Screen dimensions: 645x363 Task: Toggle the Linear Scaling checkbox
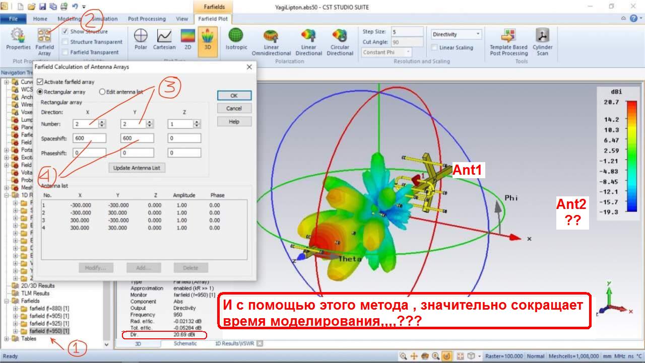click(434, 48)
